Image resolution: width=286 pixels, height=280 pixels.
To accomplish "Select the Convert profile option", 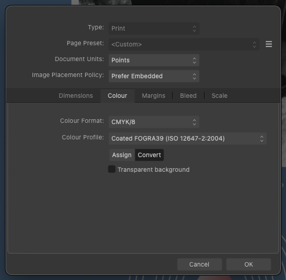I will (149, 155).
